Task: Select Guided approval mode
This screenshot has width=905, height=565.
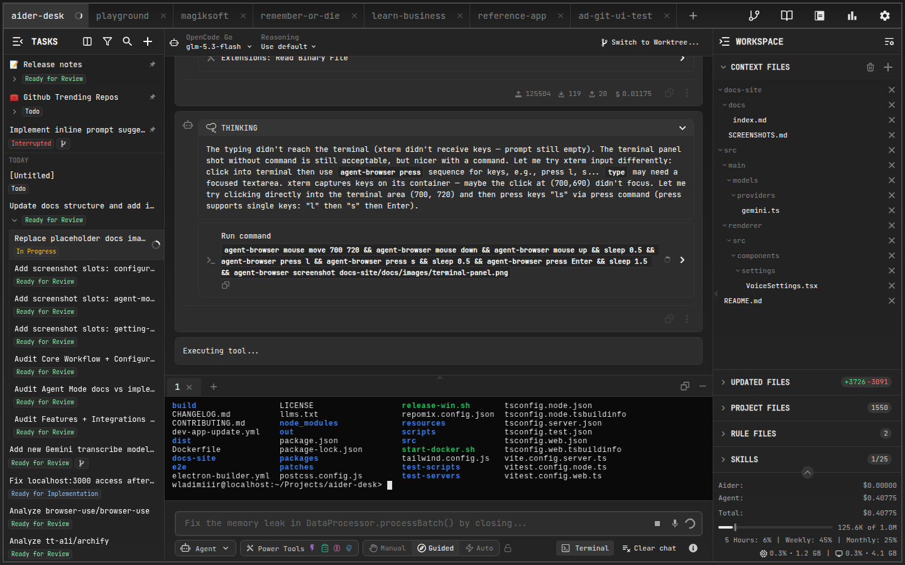Action: pos(436,548)
